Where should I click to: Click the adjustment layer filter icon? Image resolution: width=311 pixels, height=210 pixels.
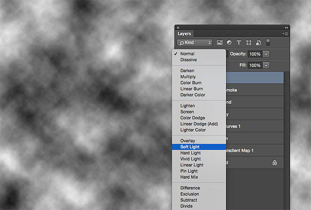pyautogui.click(x=229, y=42)
